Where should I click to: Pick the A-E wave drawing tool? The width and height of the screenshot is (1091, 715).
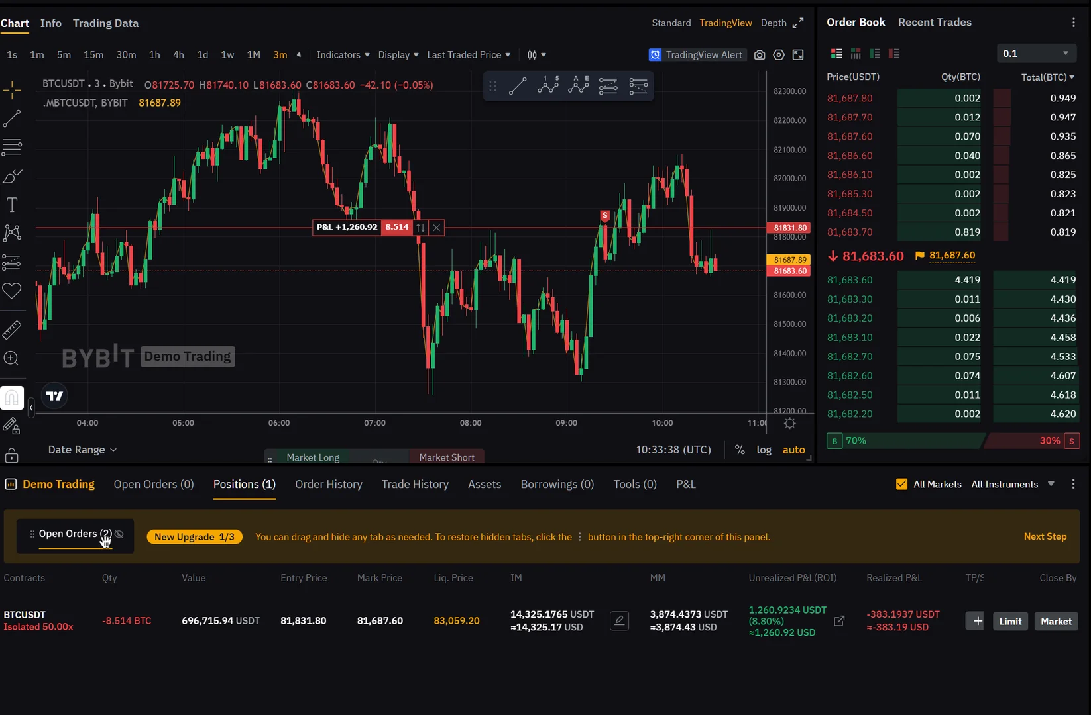578,86
